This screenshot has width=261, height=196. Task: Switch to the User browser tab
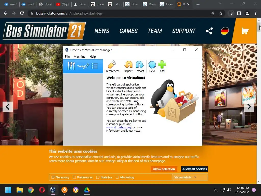167,4
